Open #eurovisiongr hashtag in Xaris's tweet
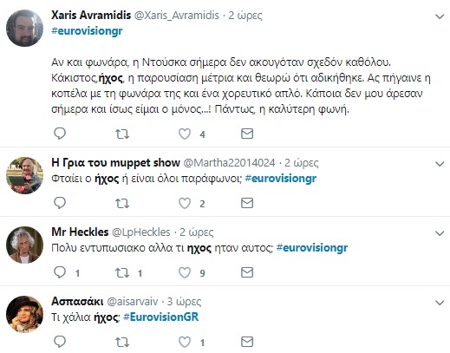The height and width of the screenshot is (353, 450). point(87,31)
